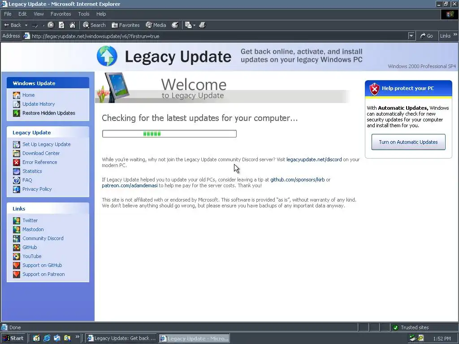Click the Statistics sidebar icon
The width and height of the screenshot is (459, 344).
(17, 171)
